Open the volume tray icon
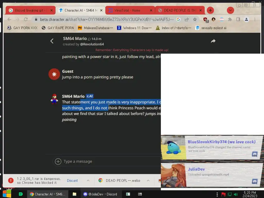 point(236,194)
